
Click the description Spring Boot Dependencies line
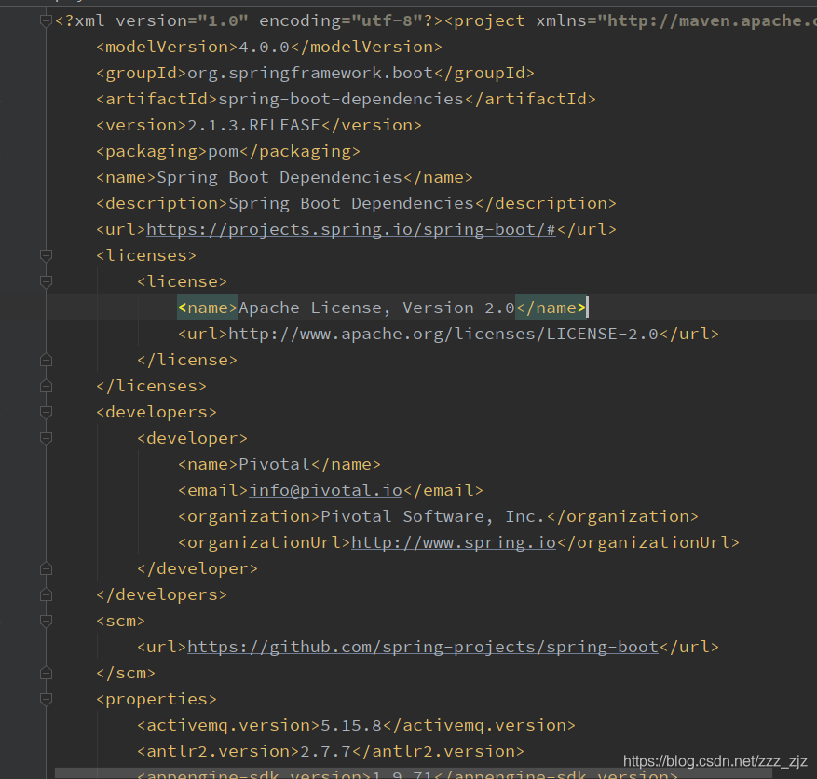pyautogui.click(x=356, y=203)
